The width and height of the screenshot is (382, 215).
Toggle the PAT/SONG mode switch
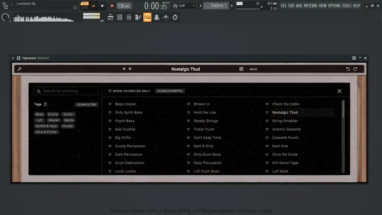coord(85,6)
